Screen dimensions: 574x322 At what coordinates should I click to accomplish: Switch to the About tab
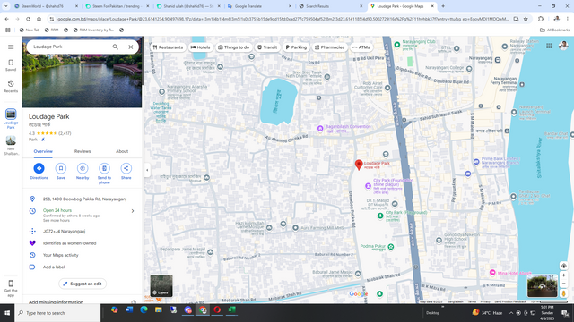point(122,151)
